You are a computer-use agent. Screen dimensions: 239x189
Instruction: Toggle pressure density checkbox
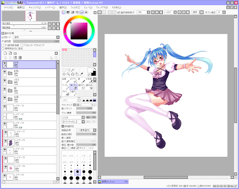(x=69, y=148)
